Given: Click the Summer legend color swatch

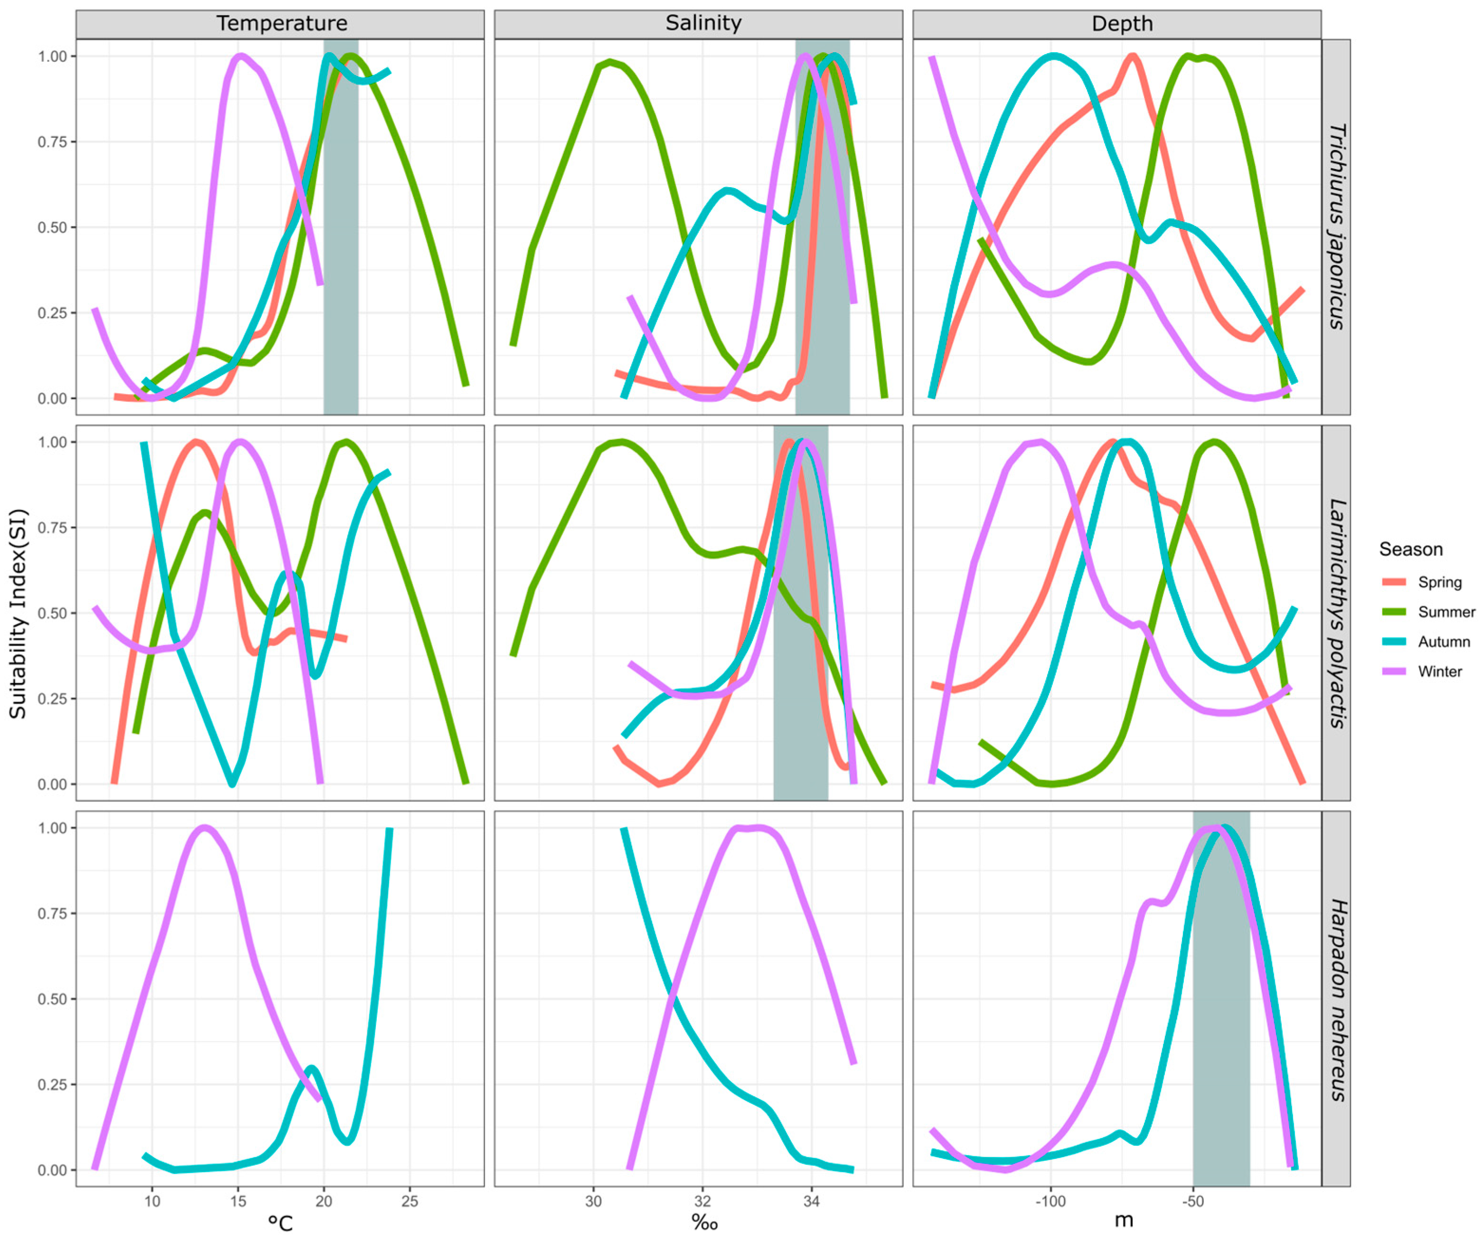Looking at the screenshot, I should (x=1394, y=612).
